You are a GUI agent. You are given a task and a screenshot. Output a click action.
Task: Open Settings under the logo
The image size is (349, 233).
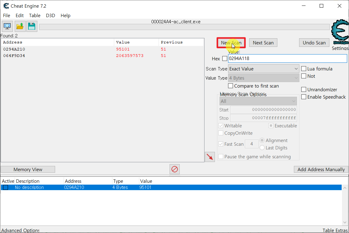tap(340, 48)
